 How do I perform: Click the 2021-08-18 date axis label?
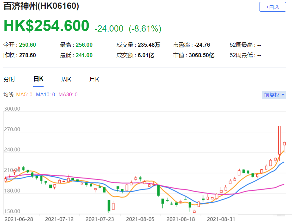[x=181, y=219]
